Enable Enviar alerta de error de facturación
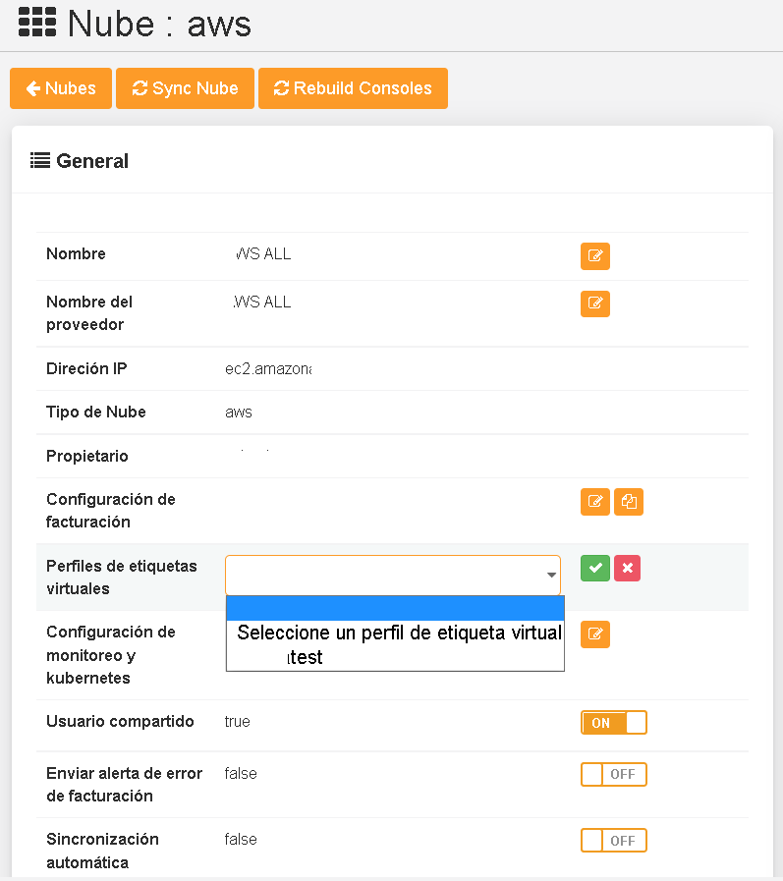The image size is (783, 881). pos(614,774)
